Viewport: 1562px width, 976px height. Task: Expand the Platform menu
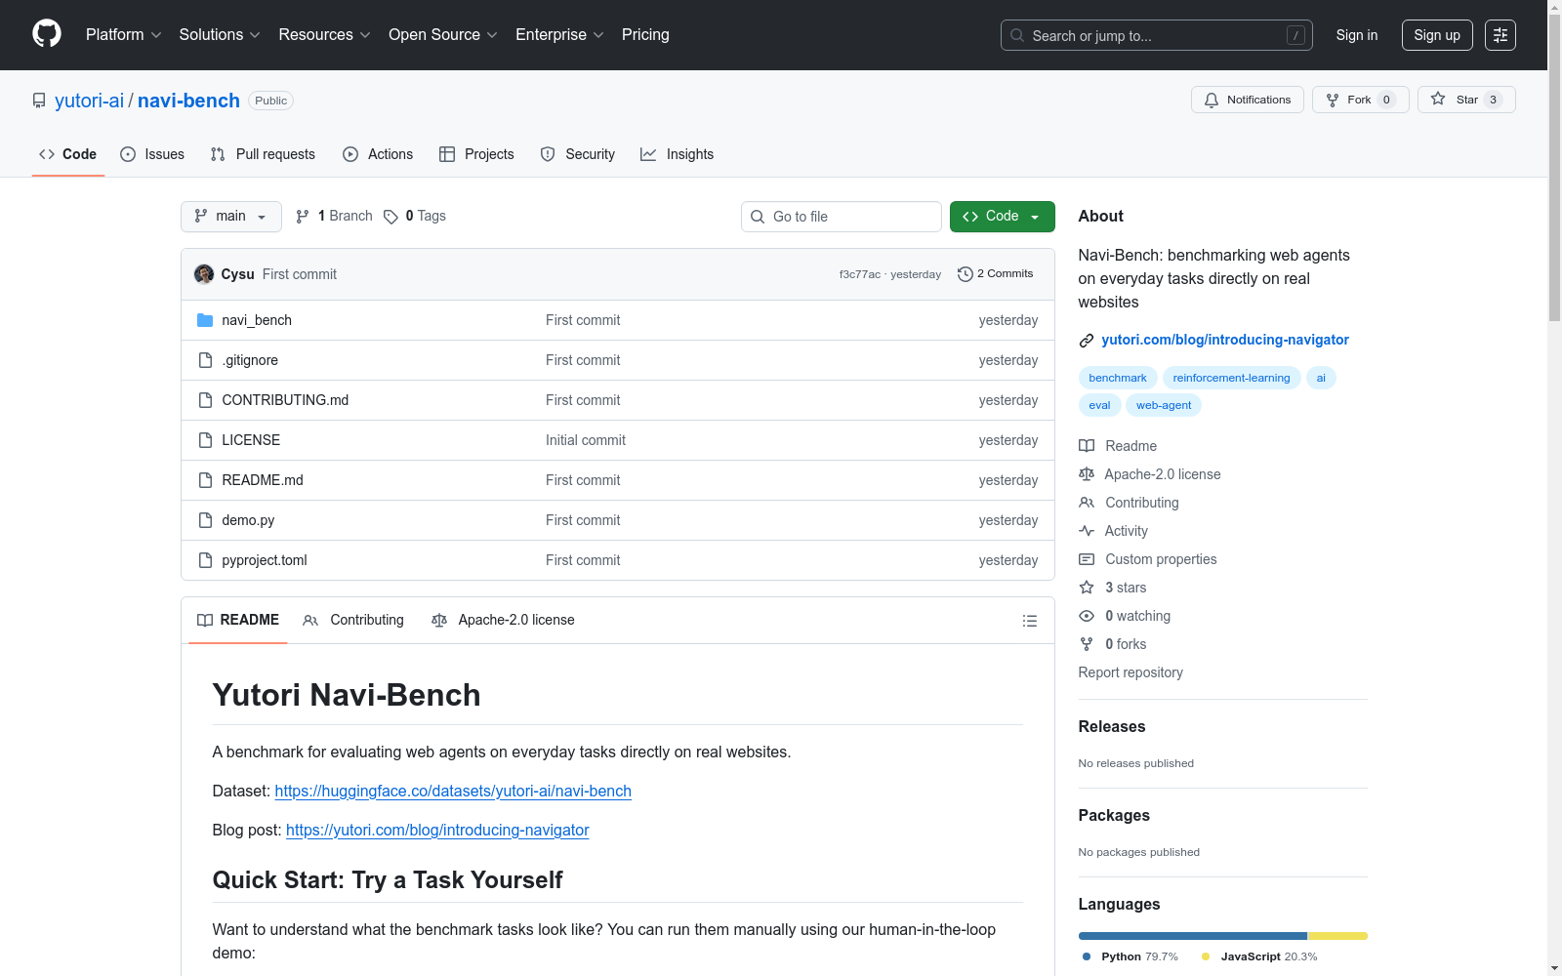[x=124, y=35]
